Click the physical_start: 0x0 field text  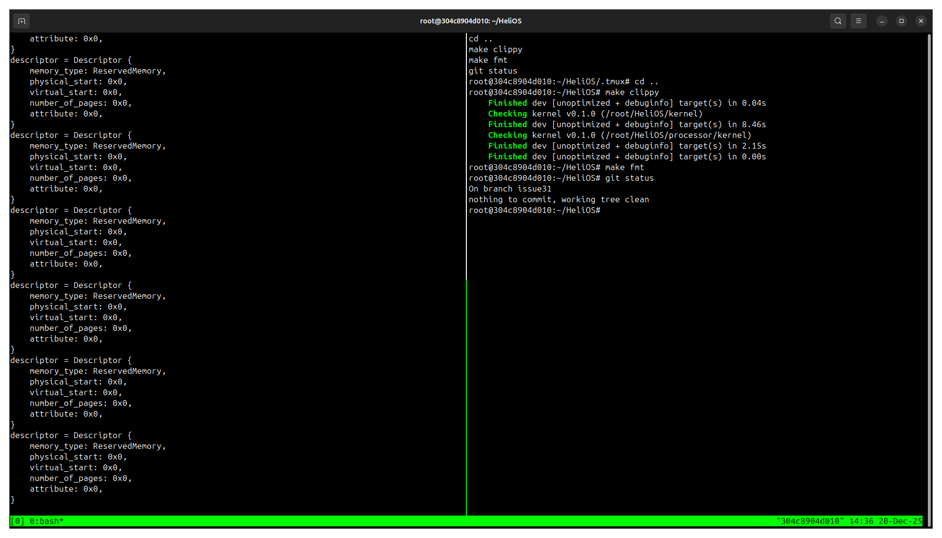(78, 81)
